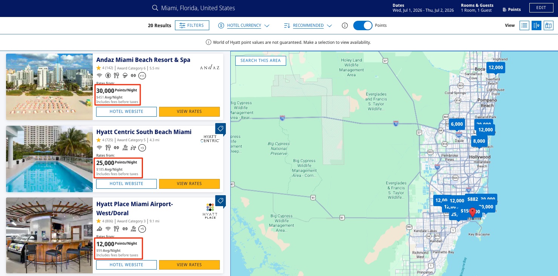Click VIEW RATES for Hyatt Centric South Beach
The height and width of the screenshot is (276, 558).
189,183
